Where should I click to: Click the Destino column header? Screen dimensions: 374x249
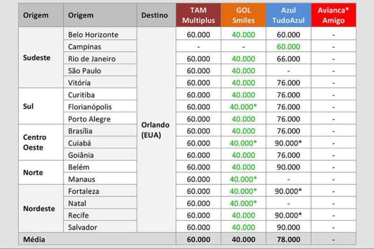(154, 15)
